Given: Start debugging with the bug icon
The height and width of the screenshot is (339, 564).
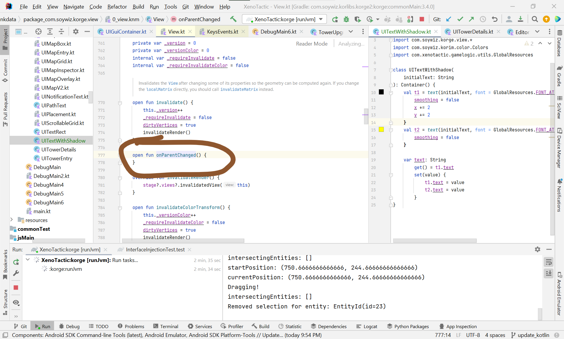Looking at the screenshot, I should (346, 19).
